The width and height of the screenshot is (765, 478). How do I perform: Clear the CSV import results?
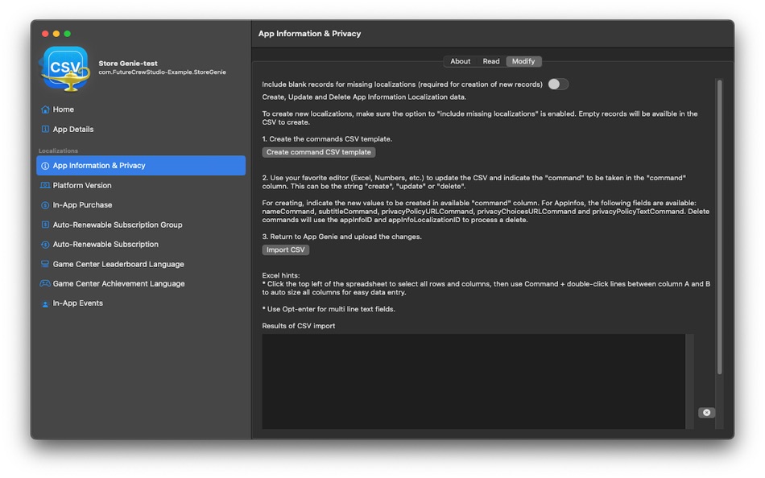pyautogui.click(x=706, y=412)
